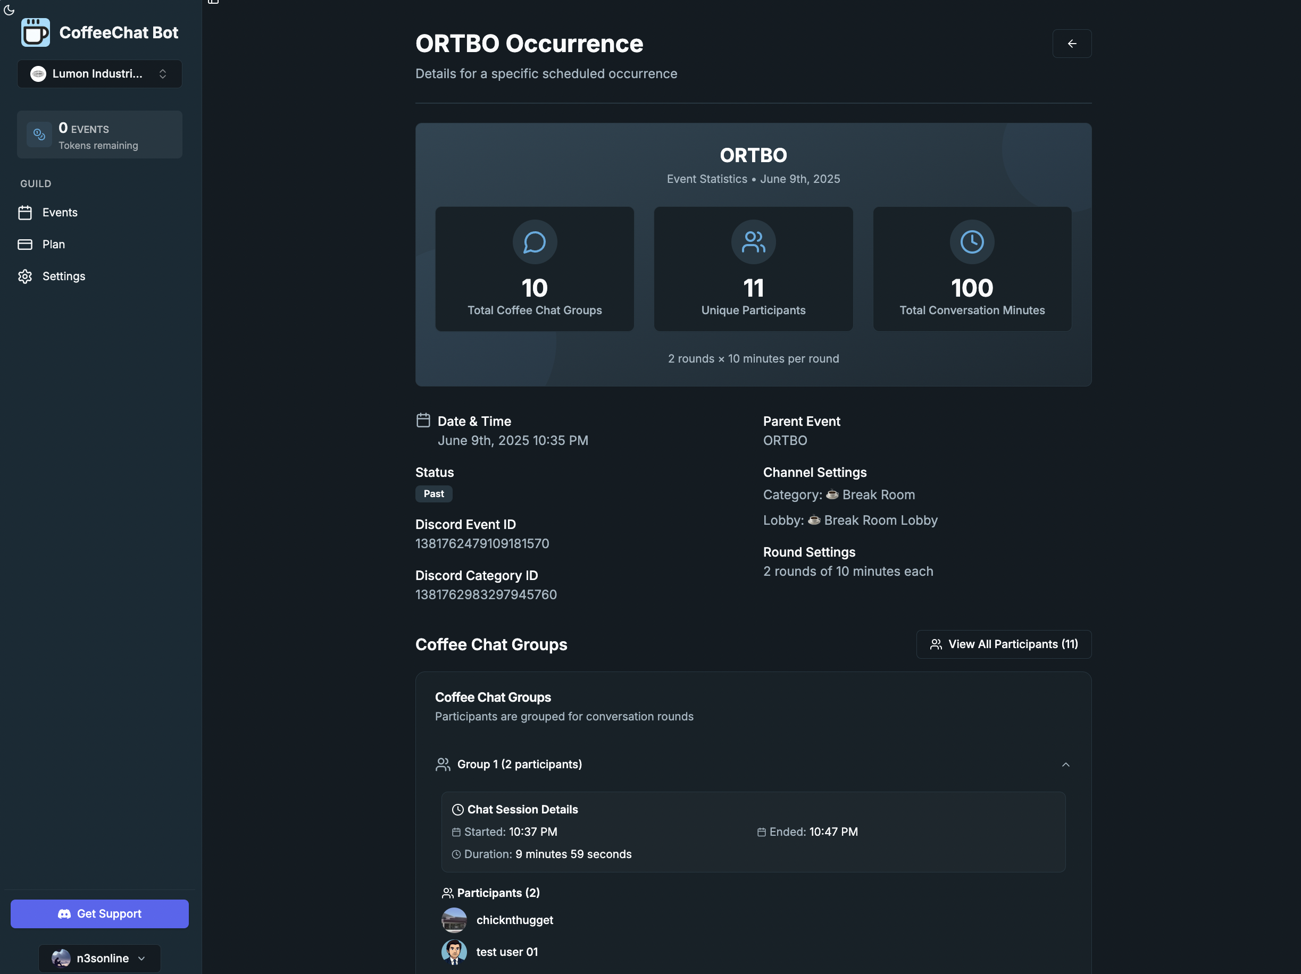1301x974 pixels.
Task: Click Discord Category ID 1381762983297945760
Action: point(486,595)
